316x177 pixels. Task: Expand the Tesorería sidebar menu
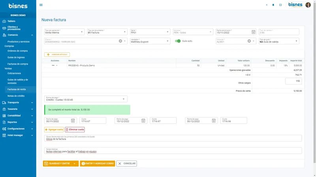coord(18,109)
